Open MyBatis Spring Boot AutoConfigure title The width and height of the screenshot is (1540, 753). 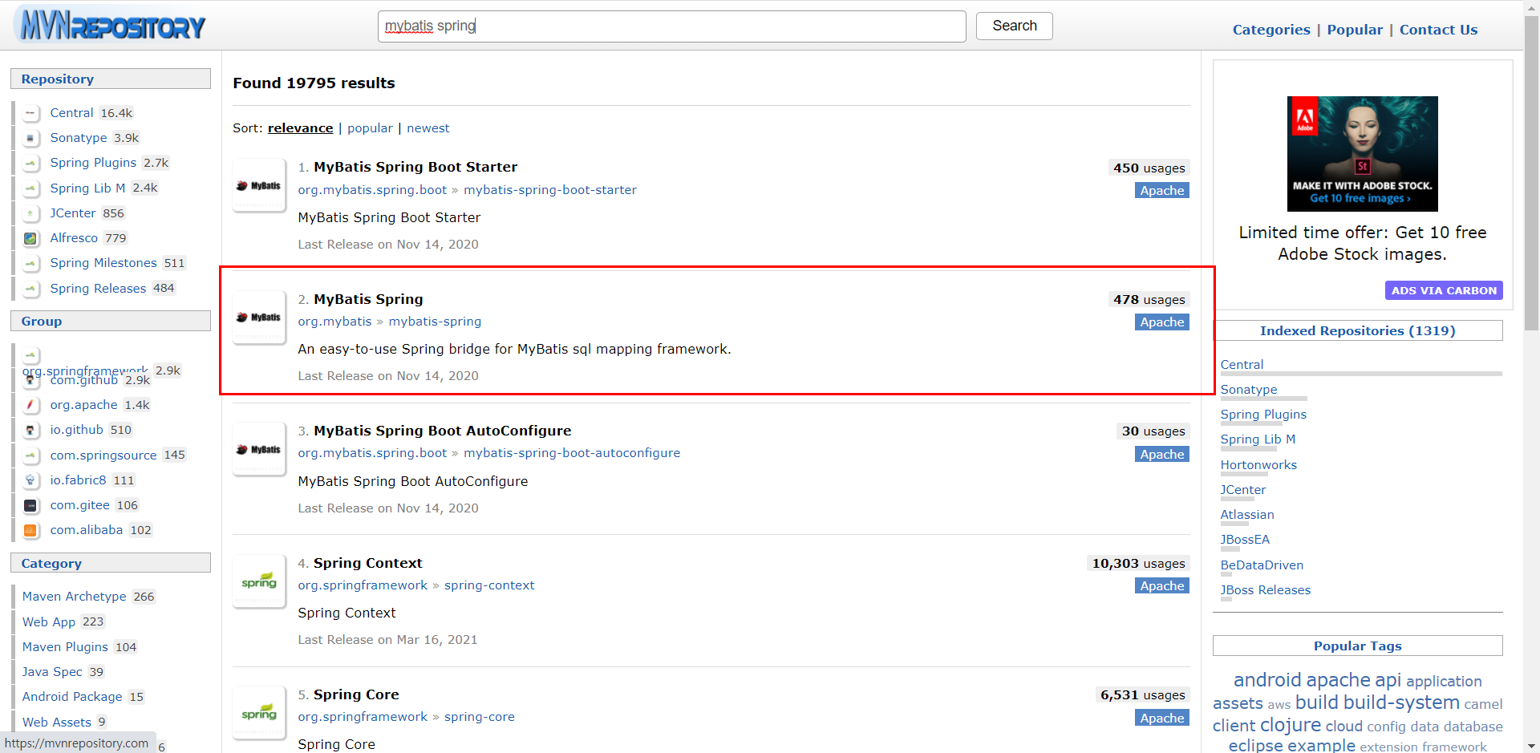tap(442, 431)
